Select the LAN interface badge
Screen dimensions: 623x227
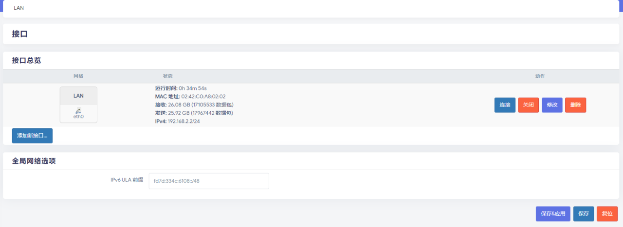[x=78, y=96]
